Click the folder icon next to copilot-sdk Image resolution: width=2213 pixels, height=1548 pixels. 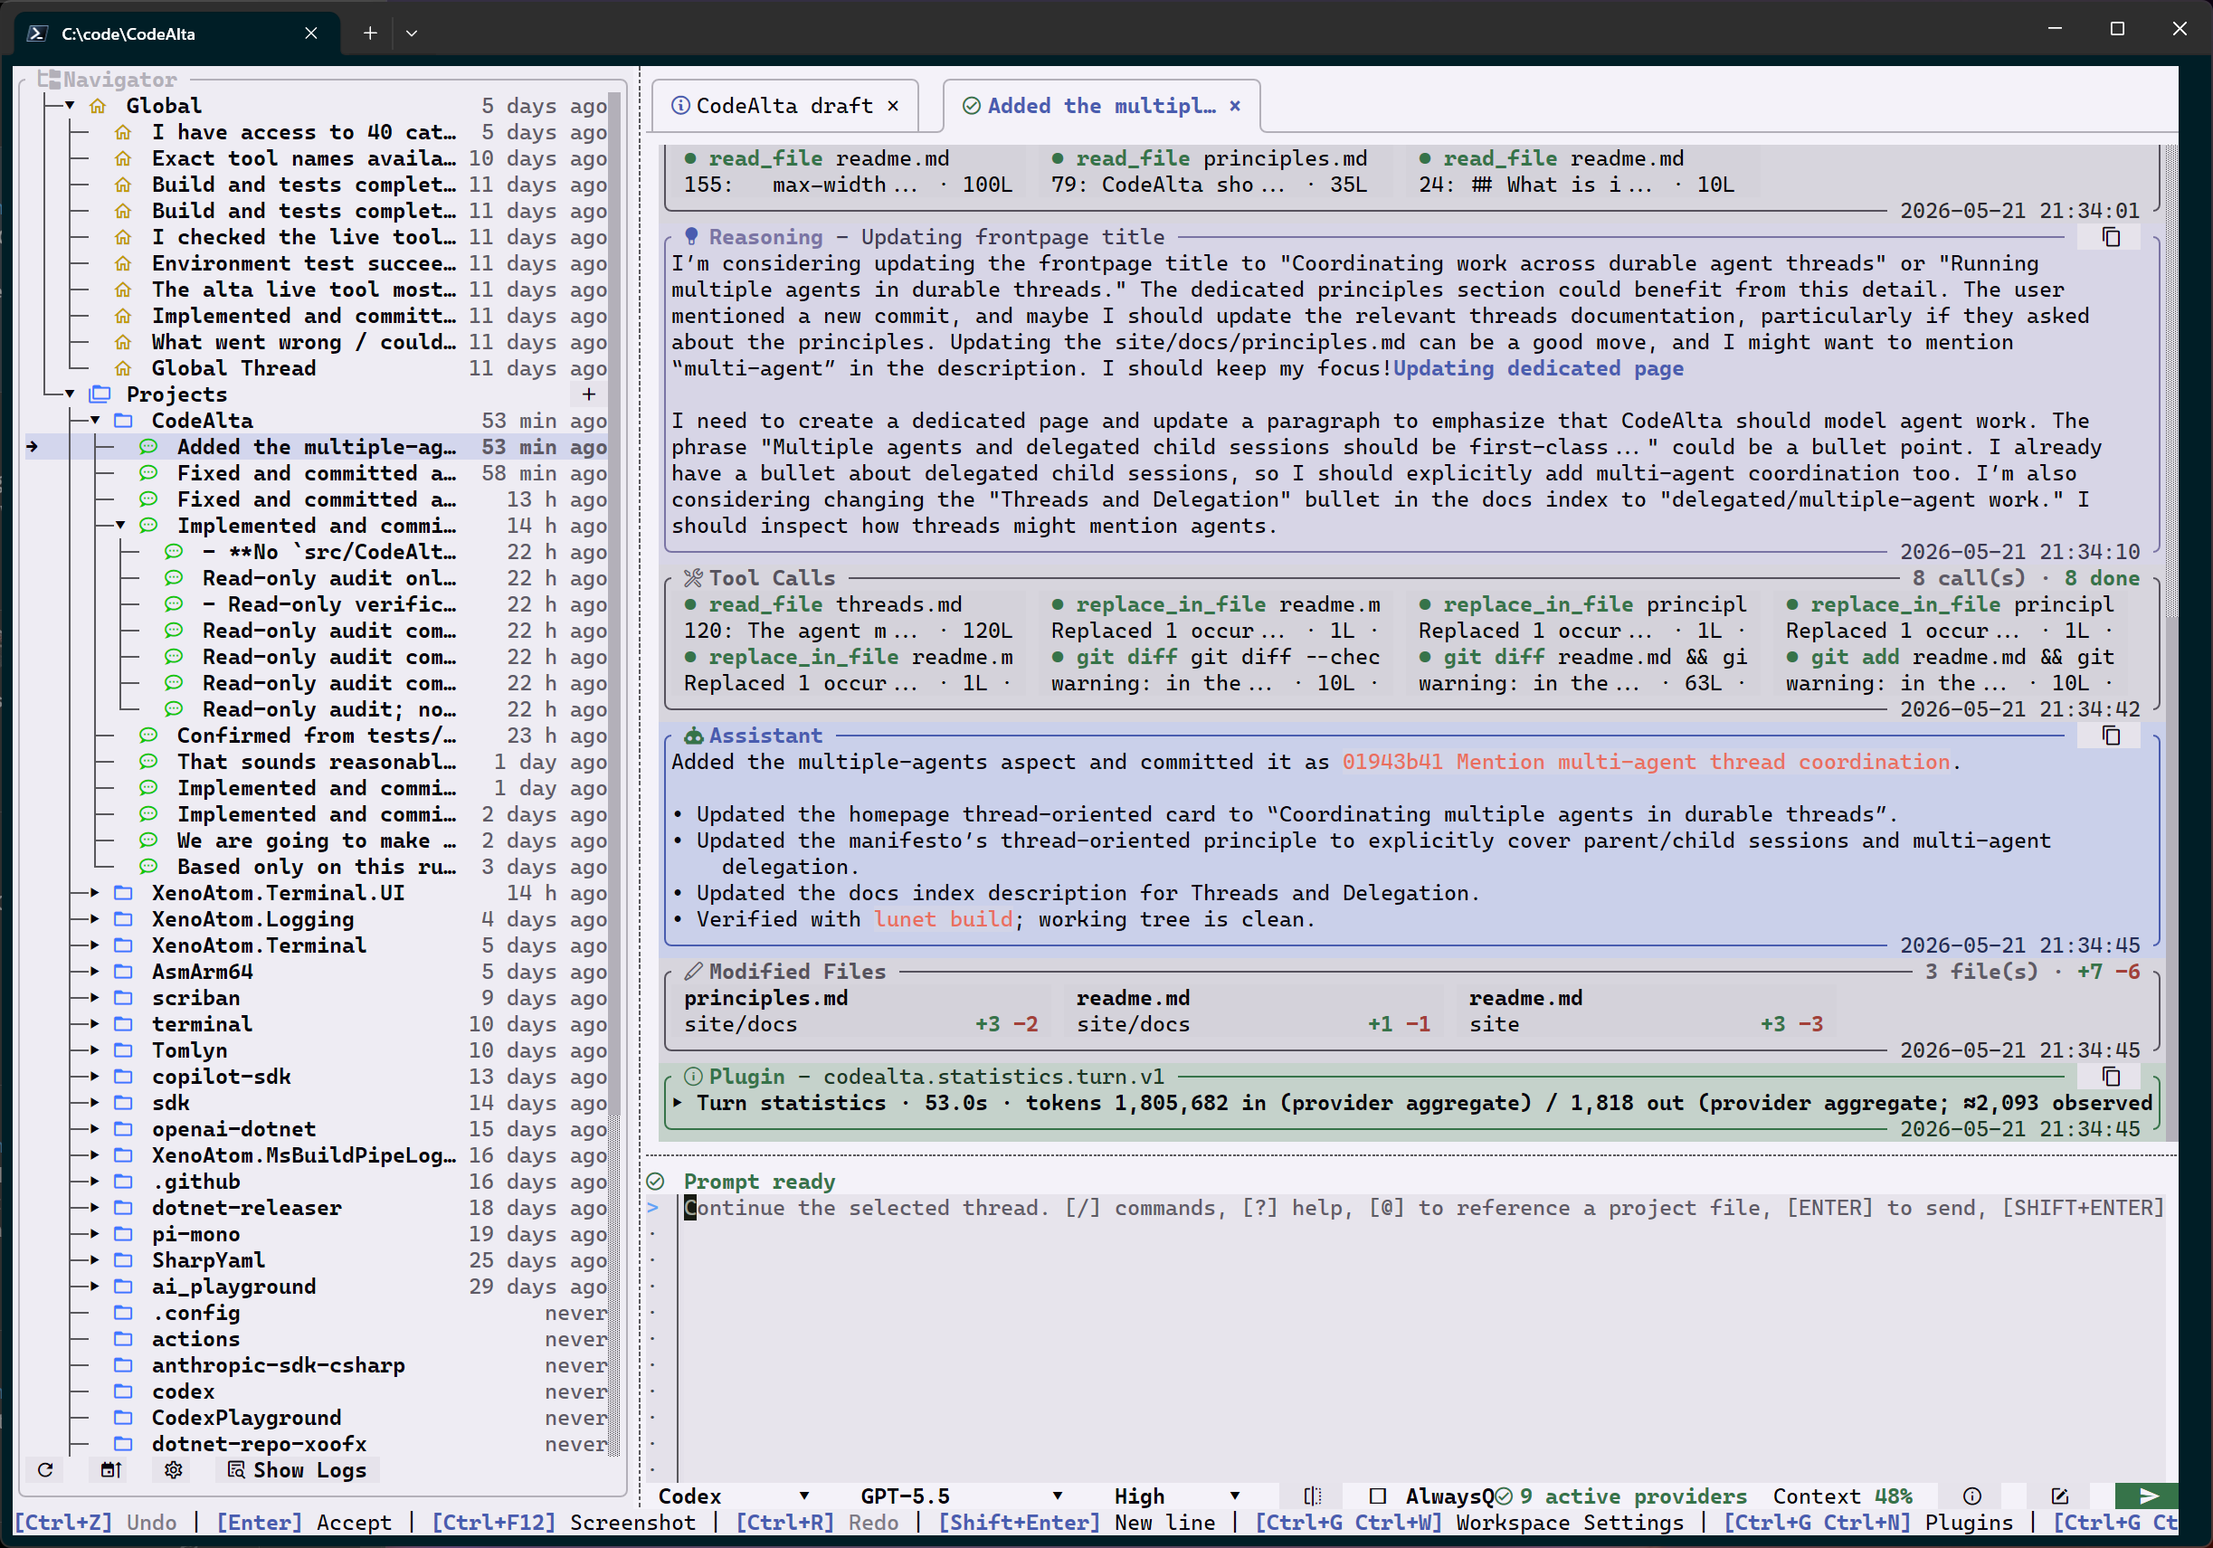pyautogui.click(x=123, y=1077)
